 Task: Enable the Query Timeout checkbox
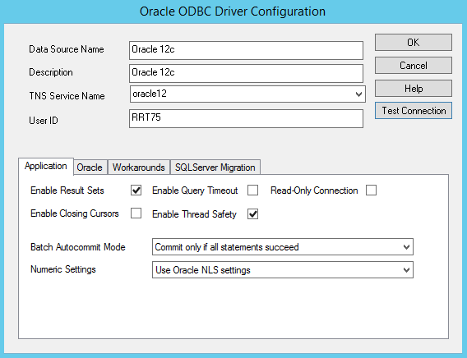click(x=253, y=190)
